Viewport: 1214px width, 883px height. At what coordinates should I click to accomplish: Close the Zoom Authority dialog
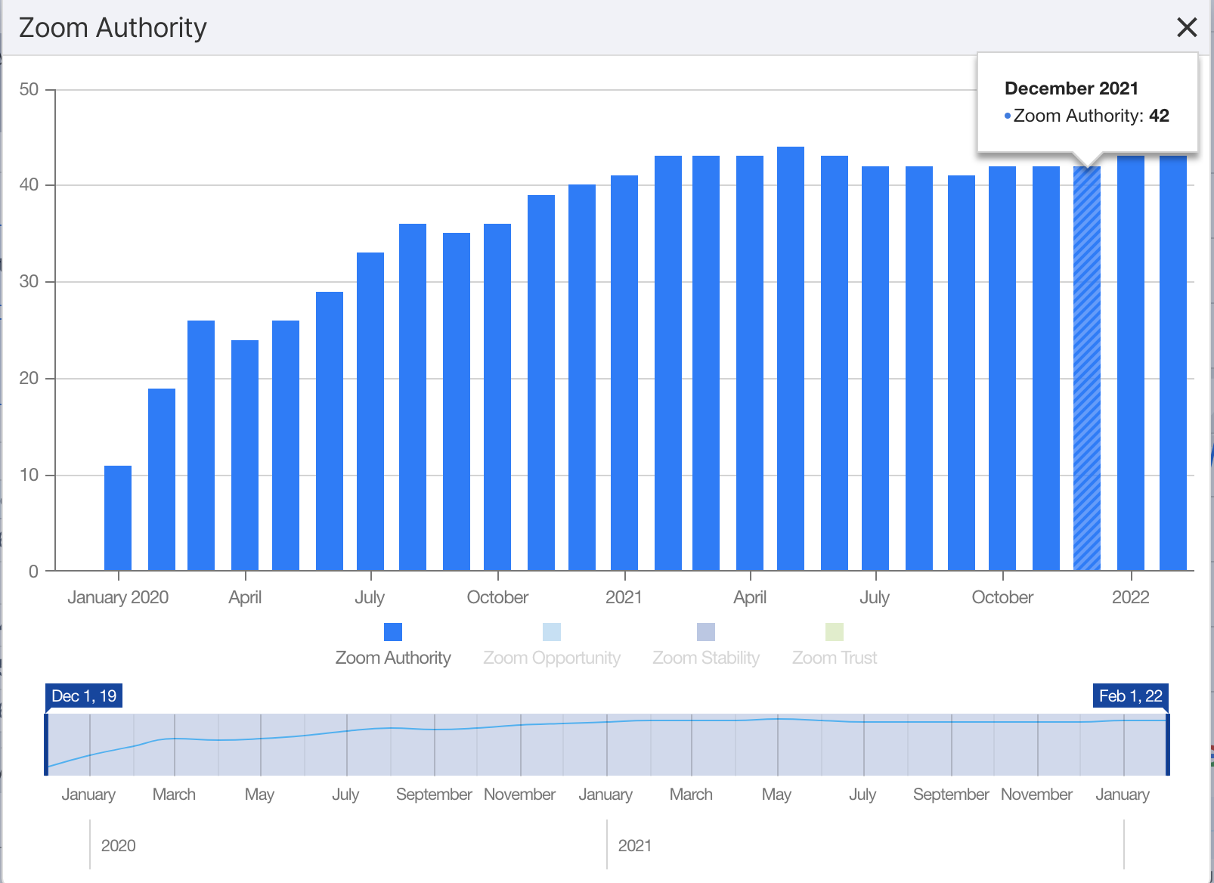[x=1187, y=28]
